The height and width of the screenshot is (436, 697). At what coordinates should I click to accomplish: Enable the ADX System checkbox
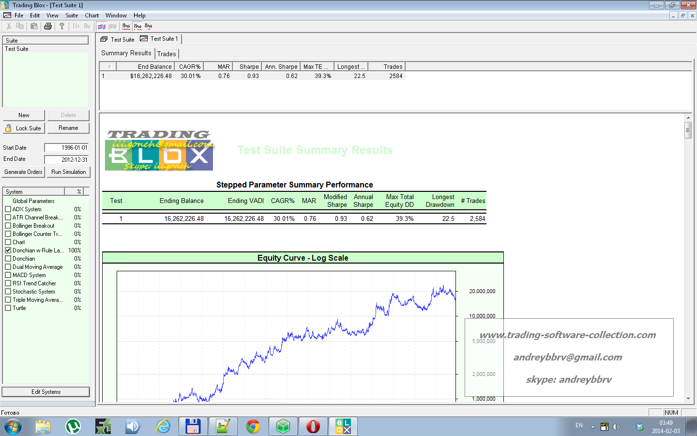[8, 209]
